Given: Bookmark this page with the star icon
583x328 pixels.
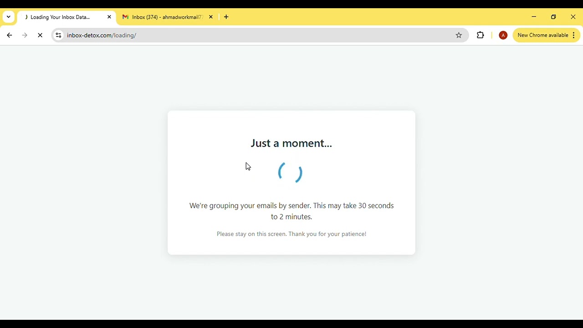Looking at the screenshot, I should [x=459, y=36].
